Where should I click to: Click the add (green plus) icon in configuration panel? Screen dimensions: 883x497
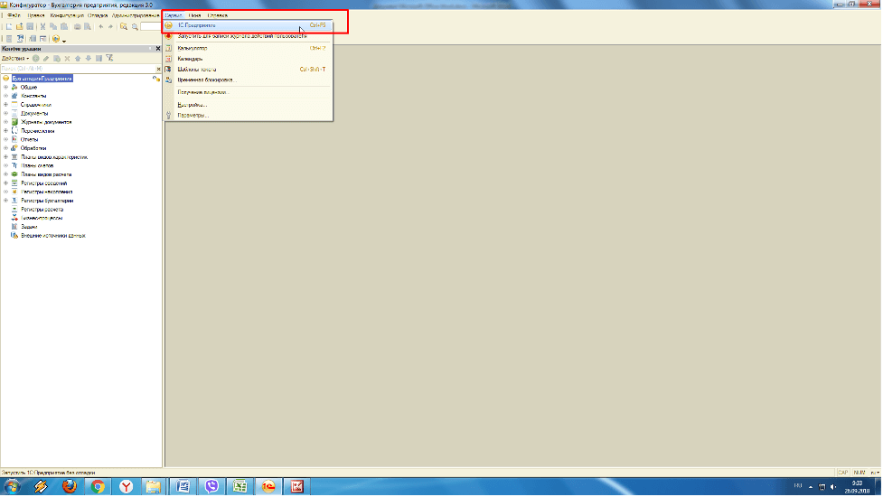coord(36,58)
